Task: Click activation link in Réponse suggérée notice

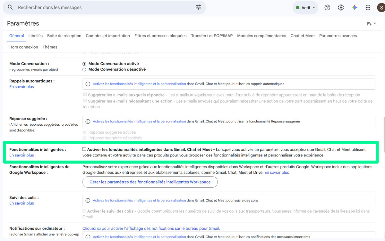Action: point(139,121)
